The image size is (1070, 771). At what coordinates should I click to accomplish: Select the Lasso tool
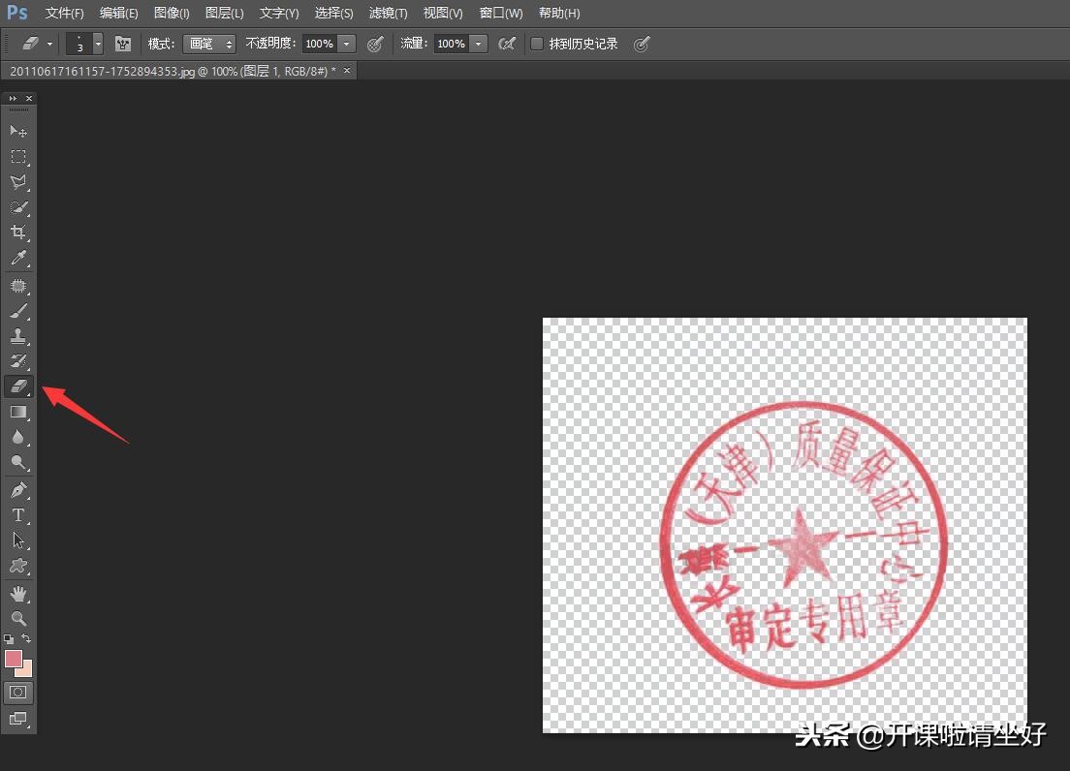click(x=19, y=181)
